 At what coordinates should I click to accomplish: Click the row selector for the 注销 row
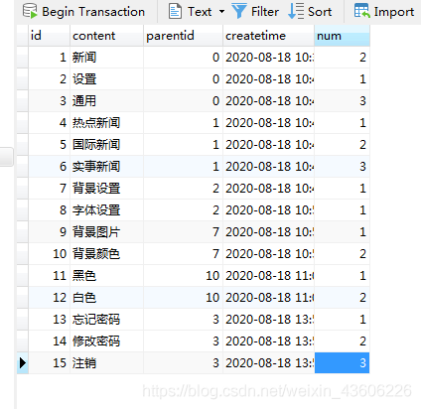pyautogui.click(x=23, y=363)
